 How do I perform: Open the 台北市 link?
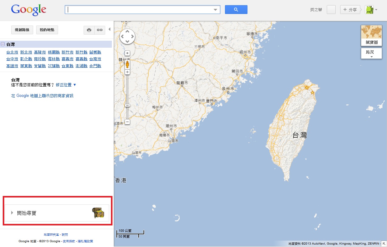[12, 52]
